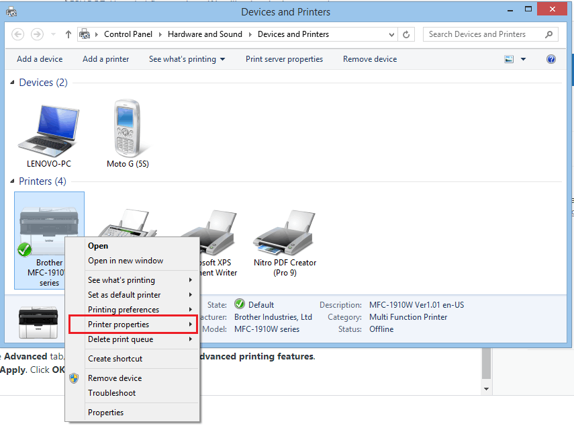Select the Nitro PDF Creator printer icon
This screenshot has width=574, height=428.
pos(285,232)
